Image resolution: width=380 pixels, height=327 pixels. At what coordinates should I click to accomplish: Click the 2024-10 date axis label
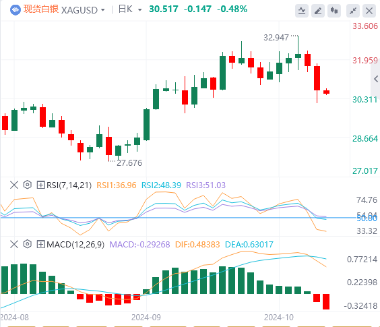(x=279, y=318)
